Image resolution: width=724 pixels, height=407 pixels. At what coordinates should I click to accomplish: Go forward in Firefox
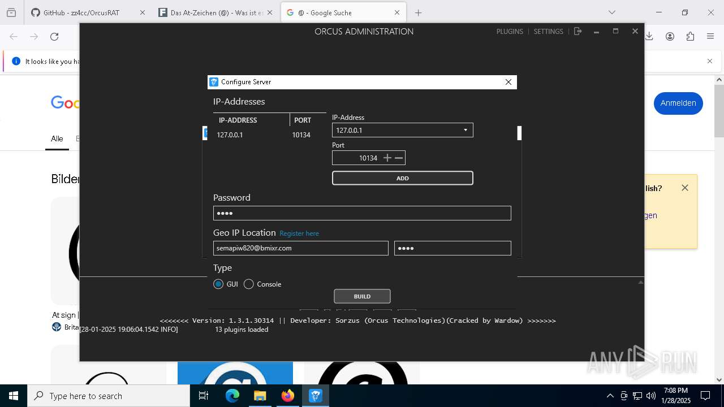coord(34,37)
